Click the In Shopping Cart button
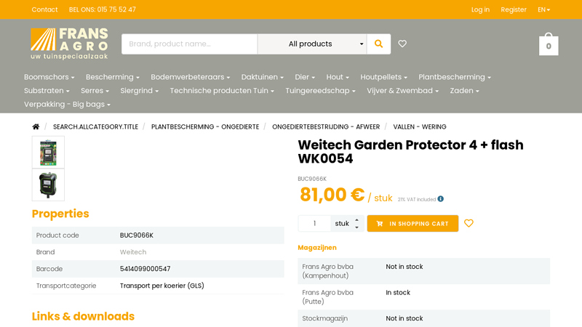 tap(412, 224)
